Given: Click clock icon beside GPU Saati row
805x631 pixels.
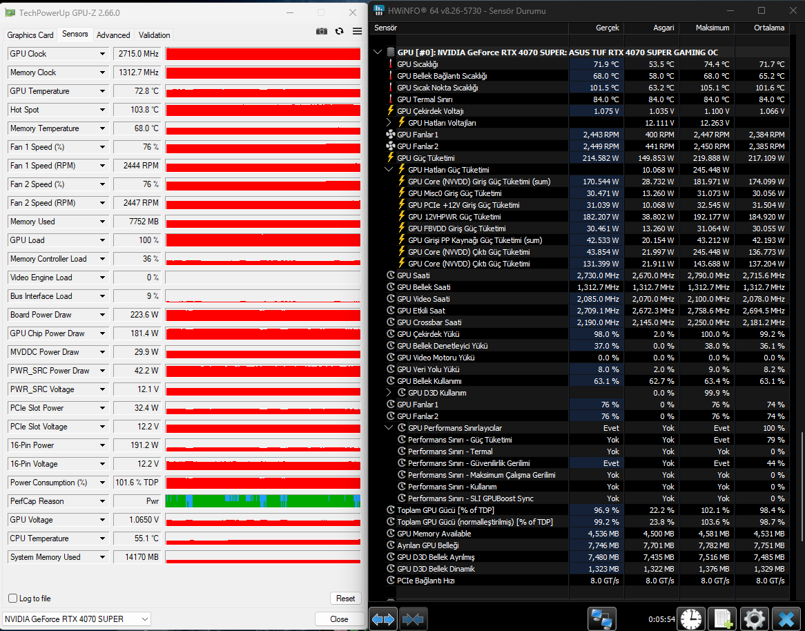Looking at the screenshot, I should pos(391,275).
